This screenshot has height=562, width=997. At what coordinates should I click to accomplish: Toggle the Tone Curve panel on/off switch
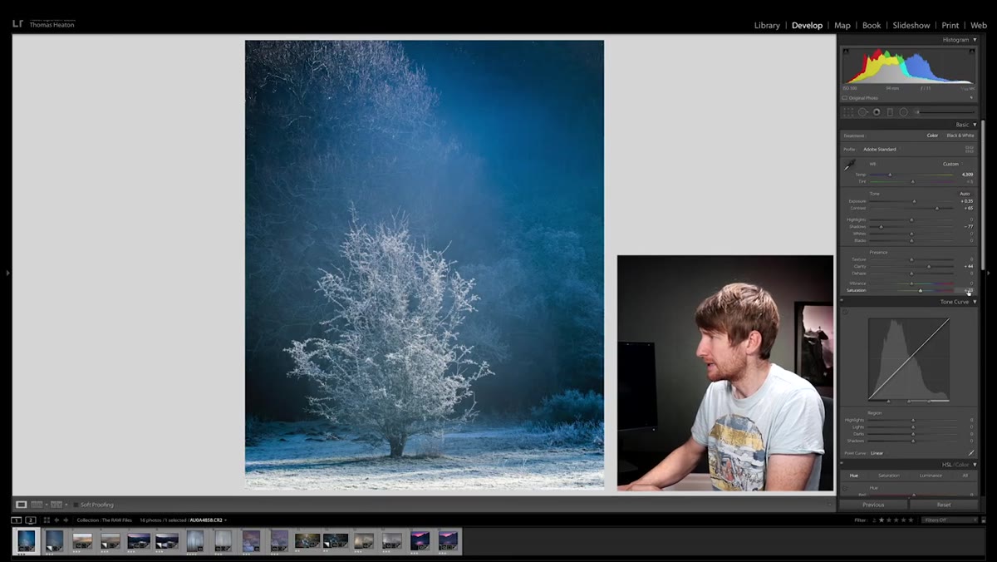coord(841,302)
